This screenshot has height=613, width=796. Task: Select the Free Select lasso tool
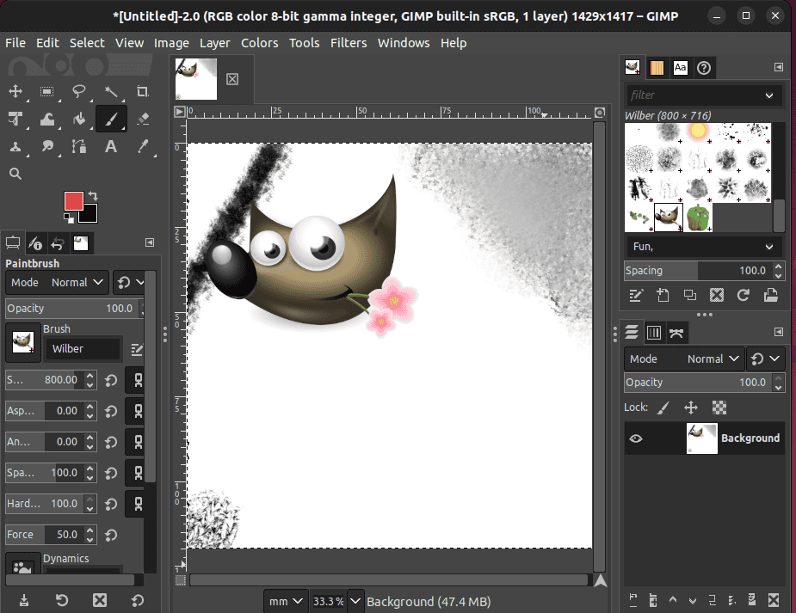(78, 91)
